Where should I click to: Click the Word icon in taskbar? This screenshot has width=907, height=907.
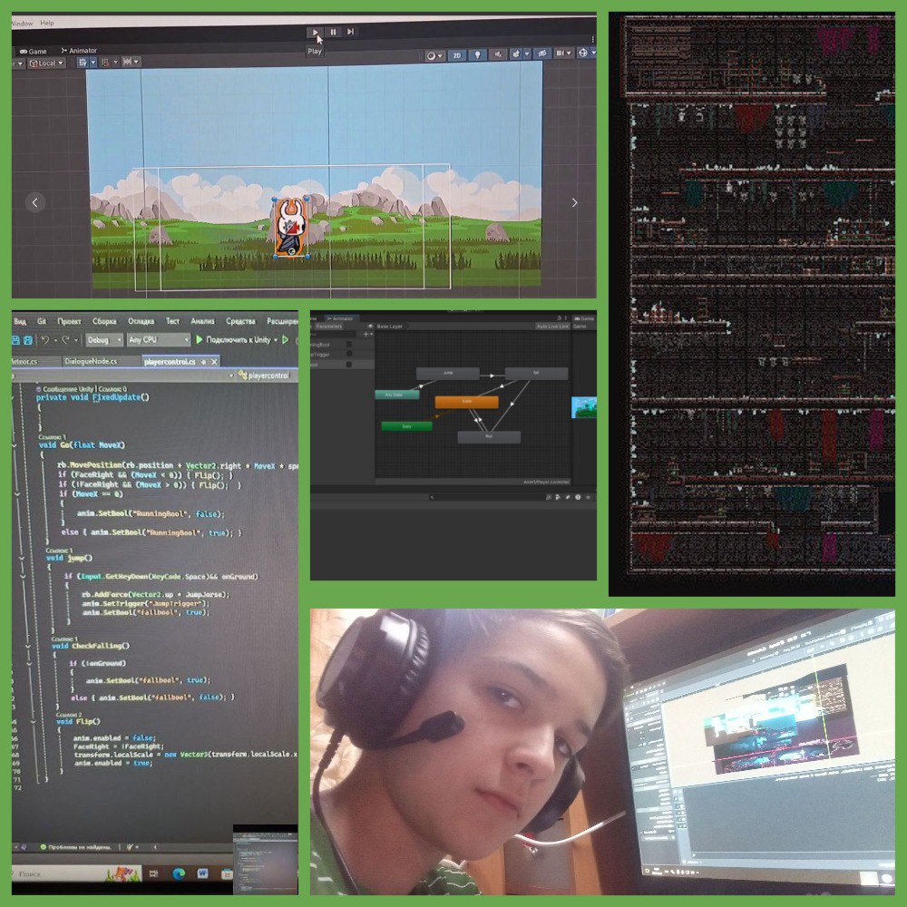[202, 873]
